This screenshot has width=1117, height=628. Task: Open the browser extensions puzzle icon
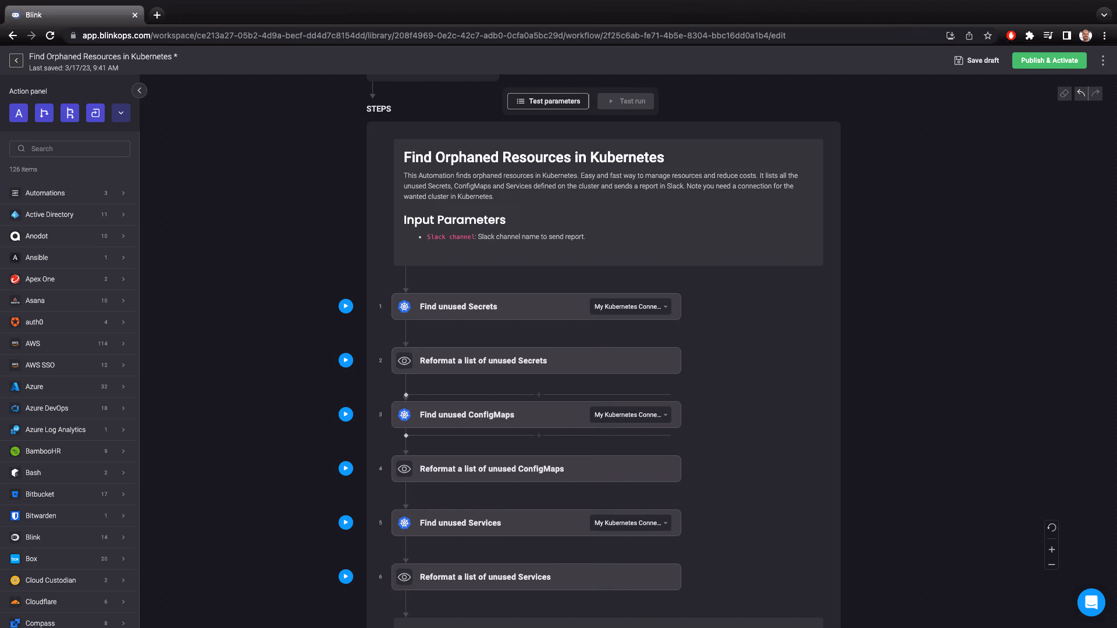point(1029,35)
